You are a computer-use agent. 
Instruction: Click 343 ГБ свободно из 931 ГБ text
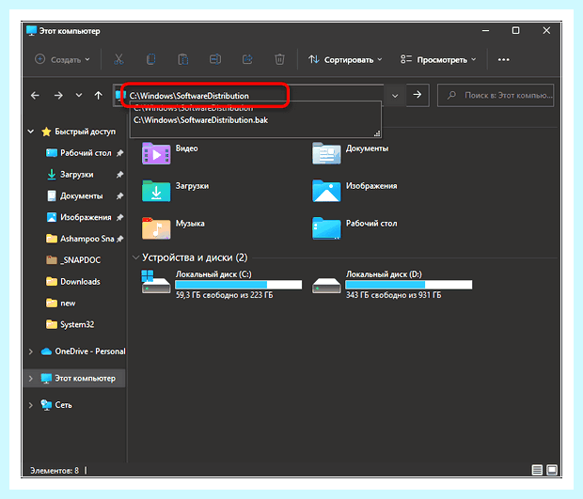click(394, 295)
